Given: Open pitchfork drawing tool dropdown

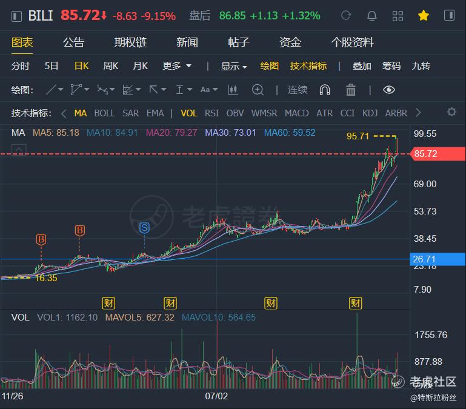Looking at the screenshot, I should (106, 90).
